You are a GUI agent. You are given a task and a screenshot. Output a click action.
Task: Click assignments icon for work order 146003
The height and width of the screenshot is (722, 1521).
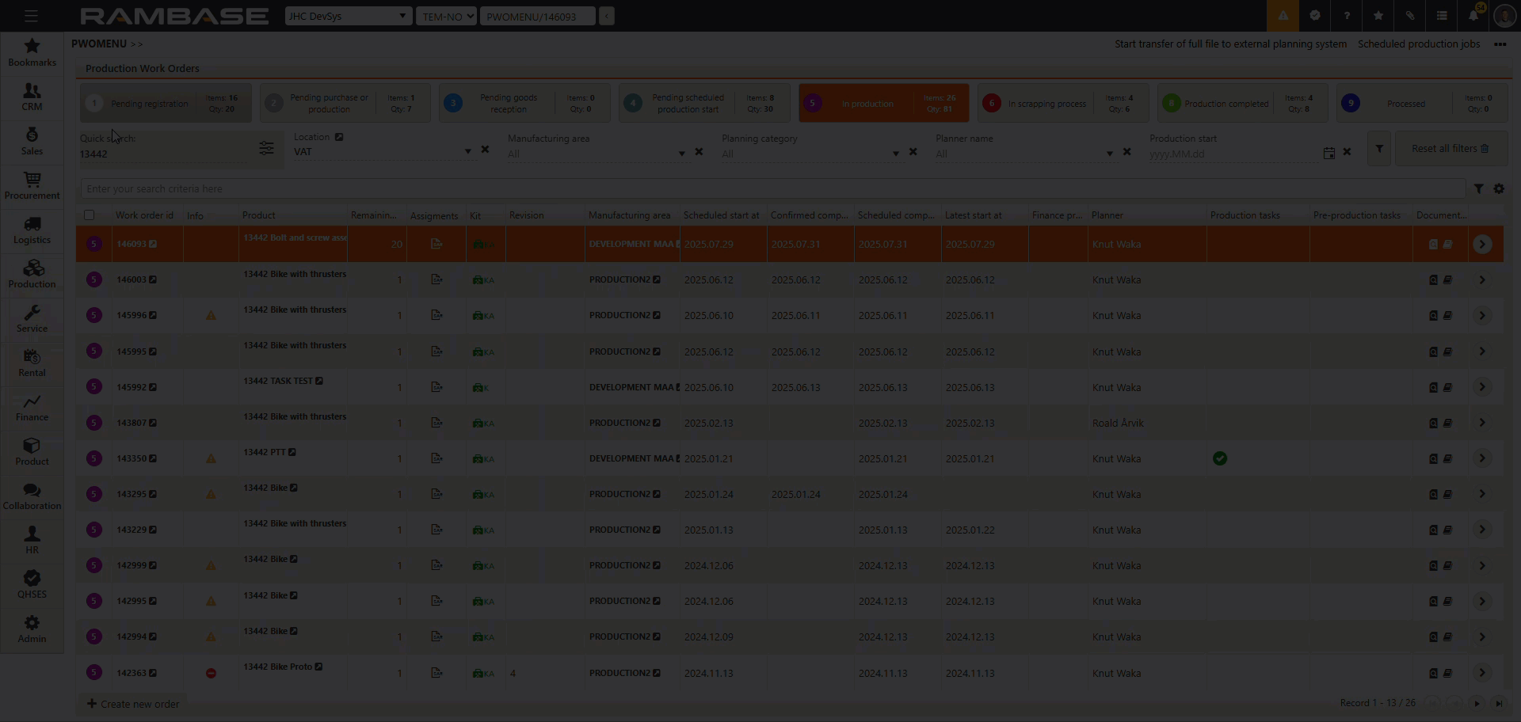click(436, 279)
